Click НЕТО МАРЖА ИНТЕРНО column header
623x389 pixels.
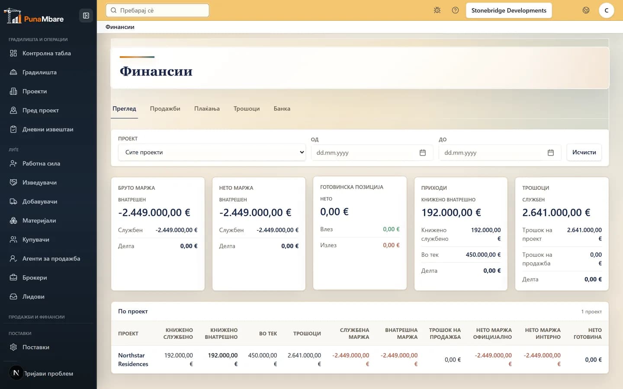543,334
